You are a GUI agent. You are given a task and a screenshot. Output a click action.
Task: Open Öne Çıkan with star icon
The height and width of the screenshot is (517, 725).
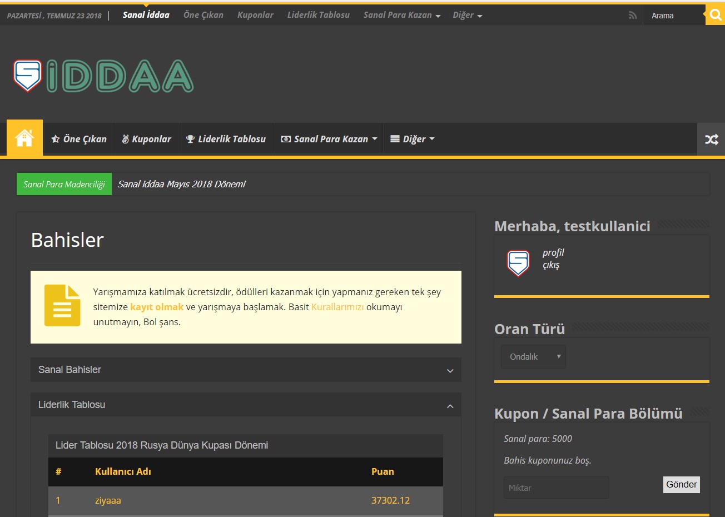(79, 139)
